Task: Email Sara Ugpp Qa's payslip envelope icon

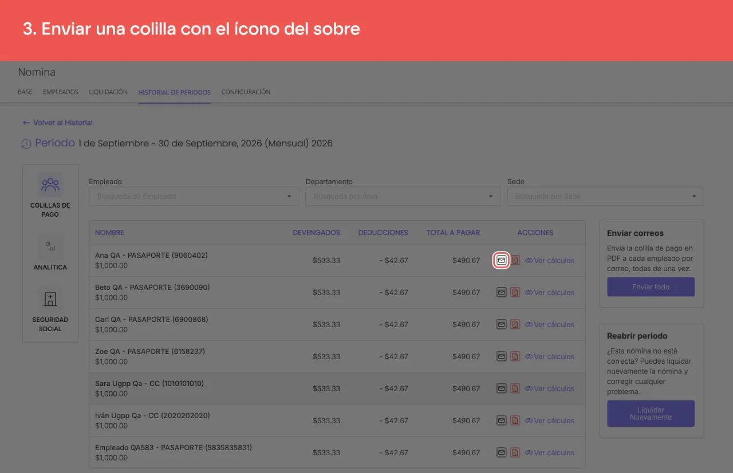Action: tap(501, 388)
